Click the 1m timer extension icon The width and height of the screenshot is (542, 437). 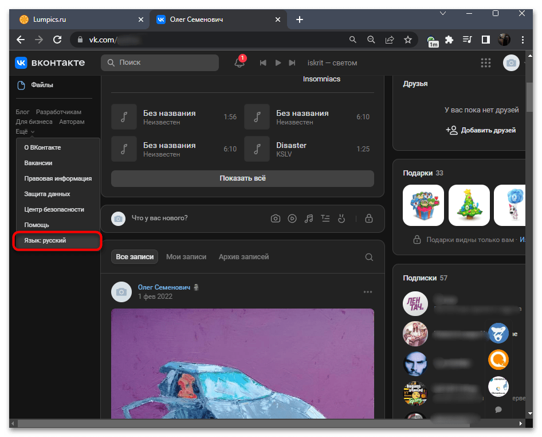click(433, 41)
